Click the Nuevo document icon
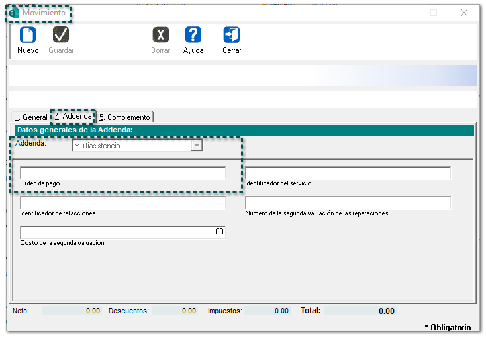The image size is (486, 337). pyautogui.click(x=28, y=36)
